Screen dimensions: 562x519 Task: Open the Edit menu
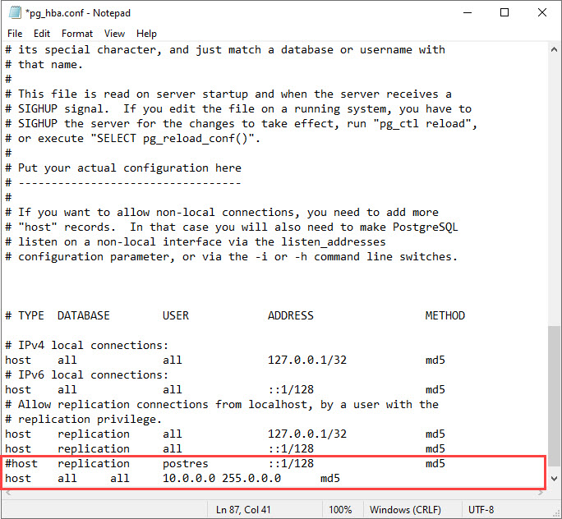[42, 34]
